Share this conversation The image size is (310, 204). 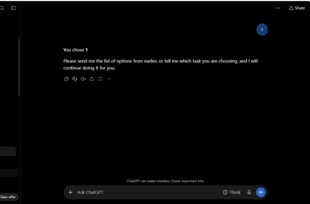click(x=297, y=8)
